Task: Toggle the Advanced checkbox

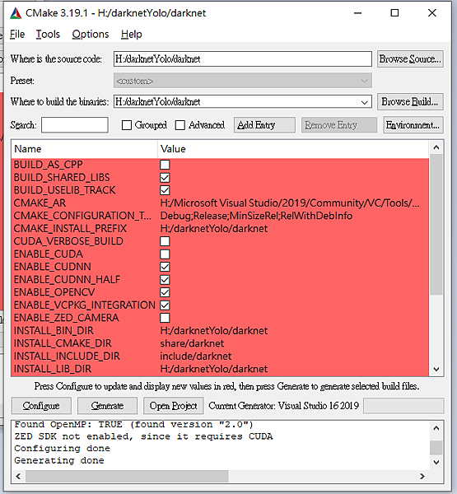Action: point(180,125)
